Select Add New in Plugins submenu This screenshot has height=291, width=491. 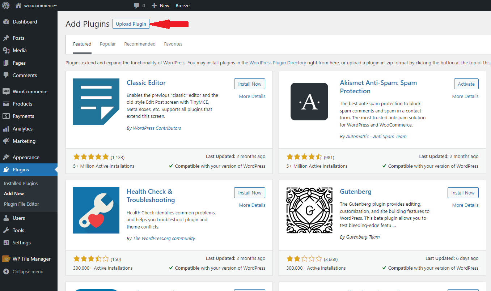click(x=14, y=193)
